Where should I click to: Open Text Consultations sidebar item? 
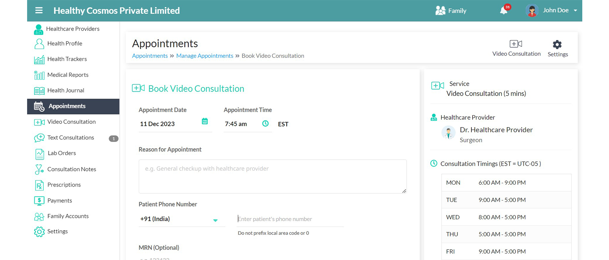[x=70, y=138]
